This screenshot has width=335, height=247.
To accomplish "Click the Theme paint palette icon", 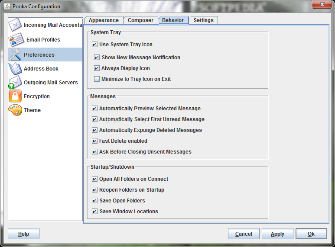I will tap(15, 110).
